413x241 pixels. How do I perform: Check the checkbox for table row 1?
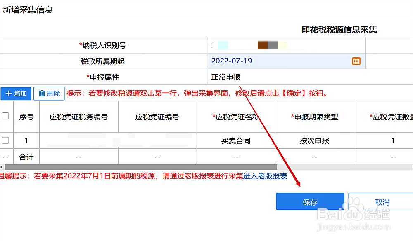point(6,140)
